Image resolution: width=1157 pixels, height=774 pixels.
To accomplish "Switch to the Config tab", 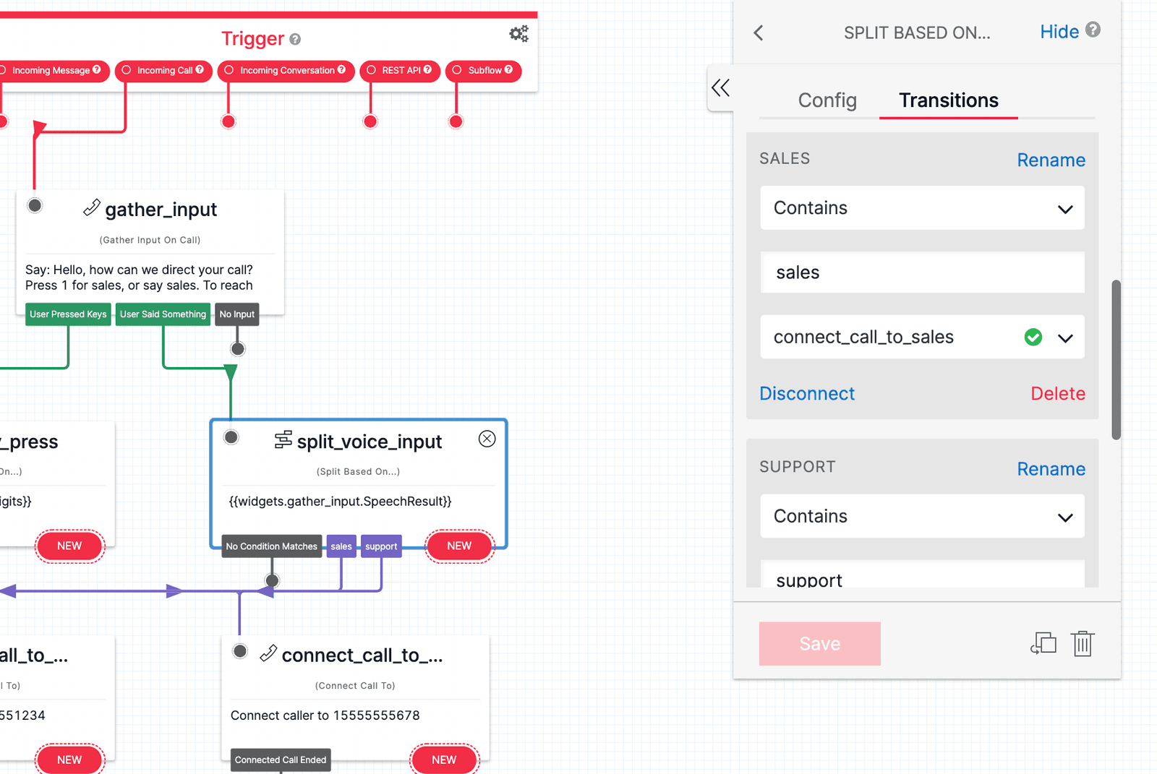I will point(827,100).
